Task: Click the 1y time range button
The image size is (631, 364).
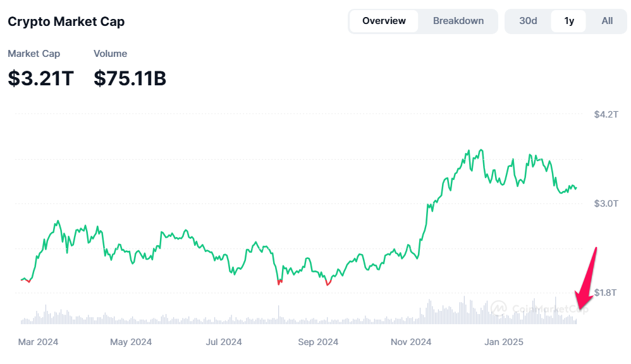Action: (568, 20)
